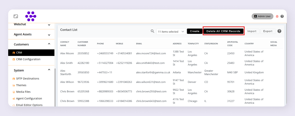295x116 pixels.
Task: Expand the Webchat sidebar section
Action: tap(49, 25)
